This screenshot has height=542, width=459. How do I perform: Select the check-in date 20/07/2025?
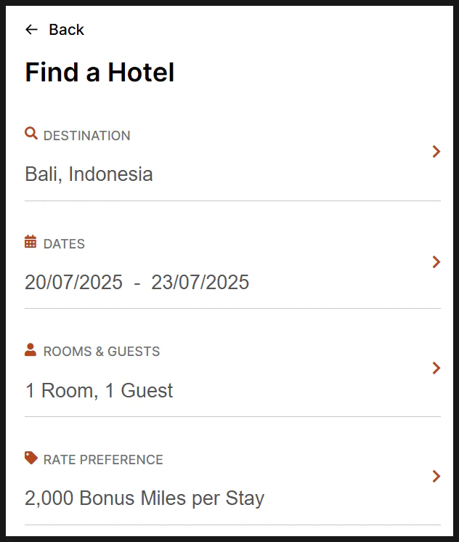coord(73,282)
